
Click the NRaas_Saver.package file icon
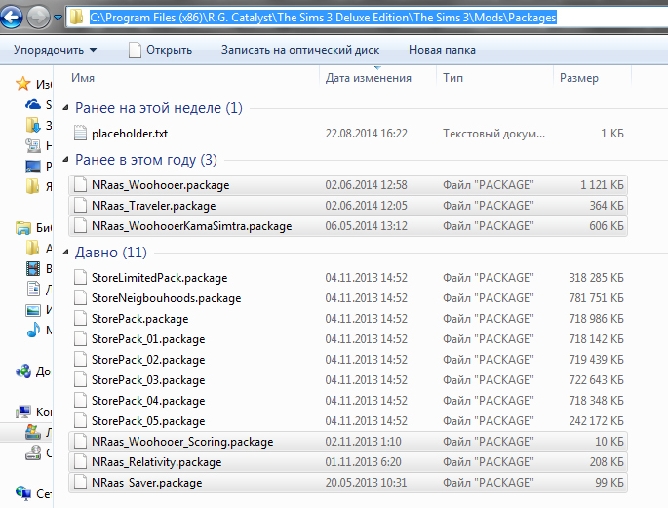coord(80,483)
